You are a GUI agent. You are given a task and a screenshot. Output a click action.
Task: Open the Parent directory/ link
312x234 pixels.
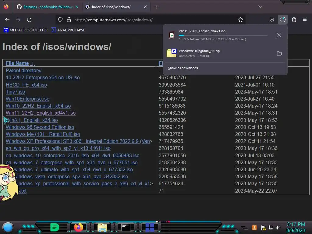point(23,70)
